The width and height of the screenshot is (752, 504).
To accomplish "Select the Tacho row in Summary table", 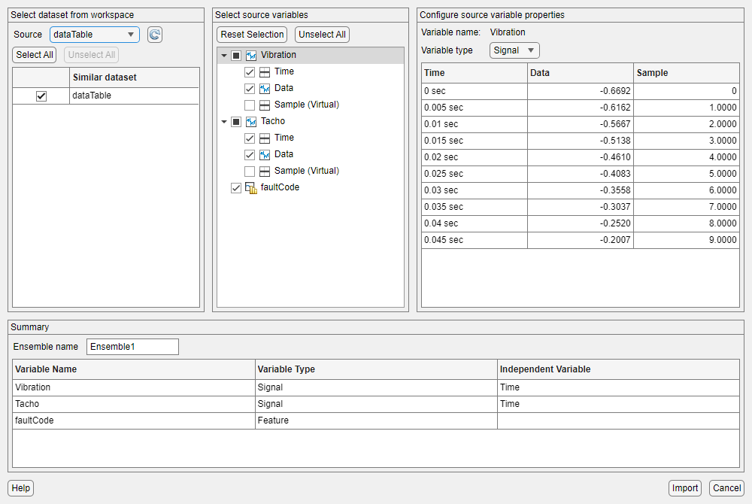I will tap(135, 404).
